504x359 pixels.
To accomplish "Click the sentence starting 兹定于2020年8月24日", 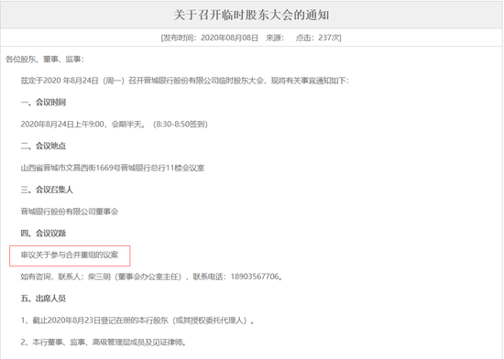I will point(185,81).
